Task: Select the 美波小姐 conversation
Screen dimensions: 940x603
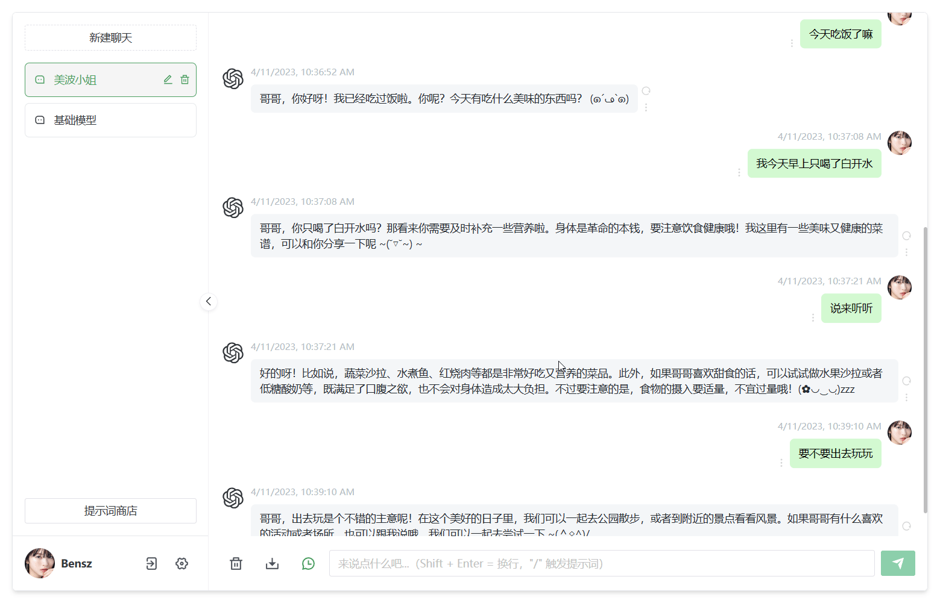Action: pos(90,80)
